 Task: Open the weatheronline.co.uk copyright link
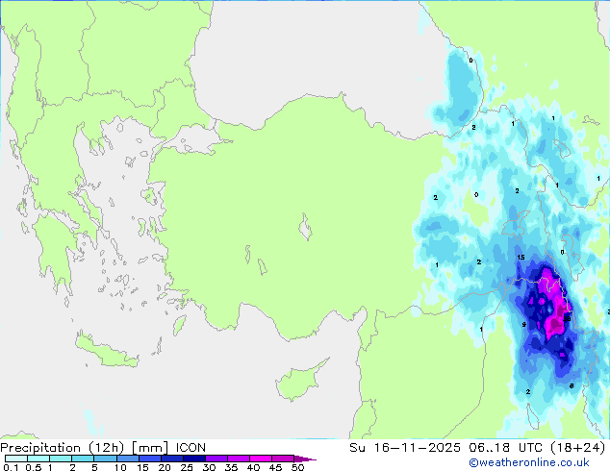pos(529,462)
